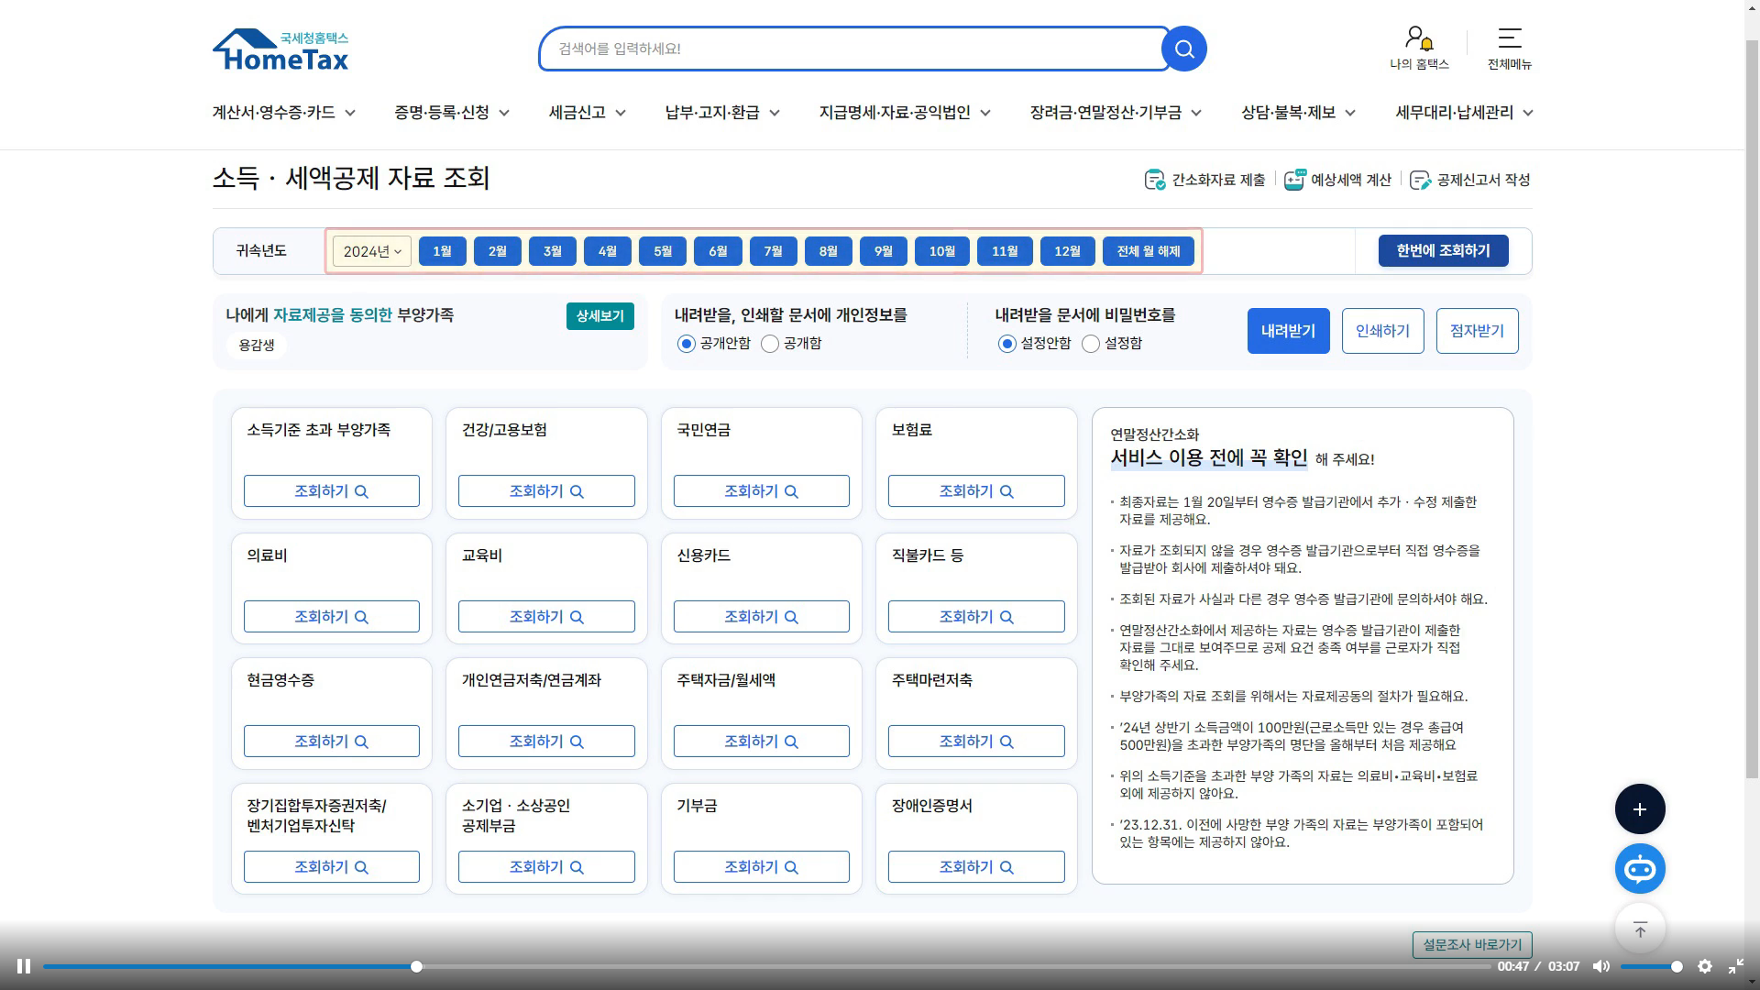Pause the video playback
This screenshot has height=990, width=1760.
point(24,966)
